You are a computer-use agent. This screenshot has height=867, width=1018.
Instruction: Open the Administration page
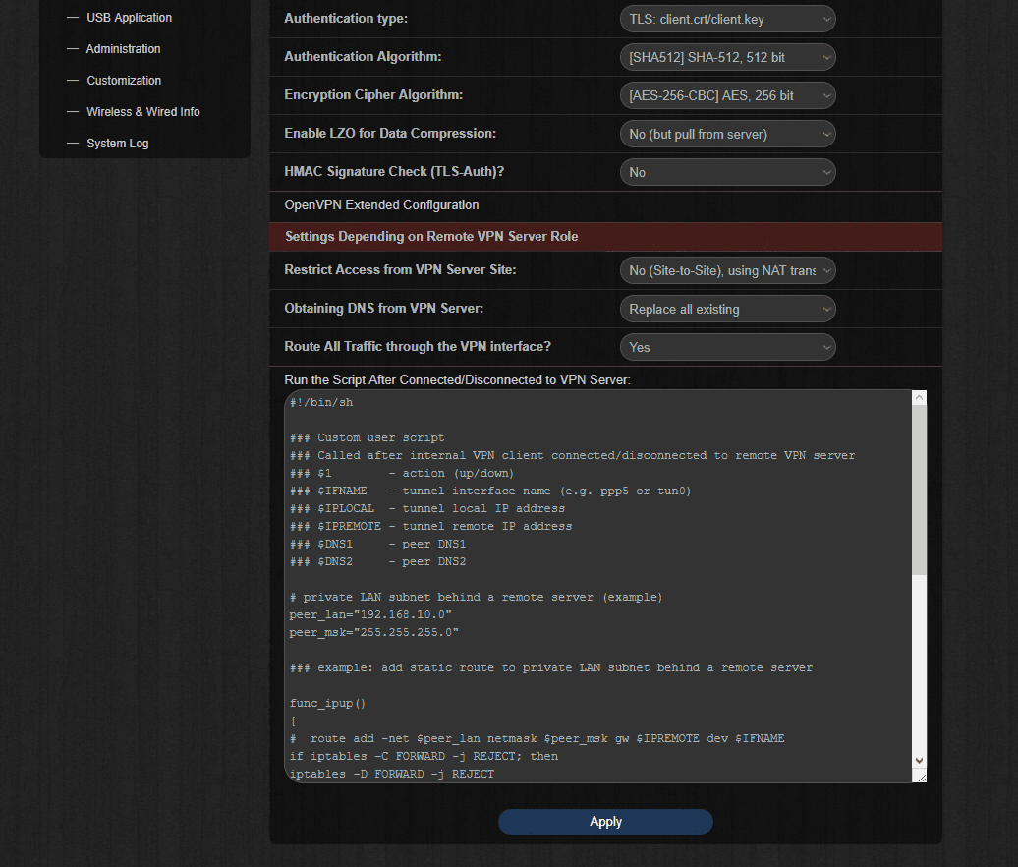tap(123, 48)
